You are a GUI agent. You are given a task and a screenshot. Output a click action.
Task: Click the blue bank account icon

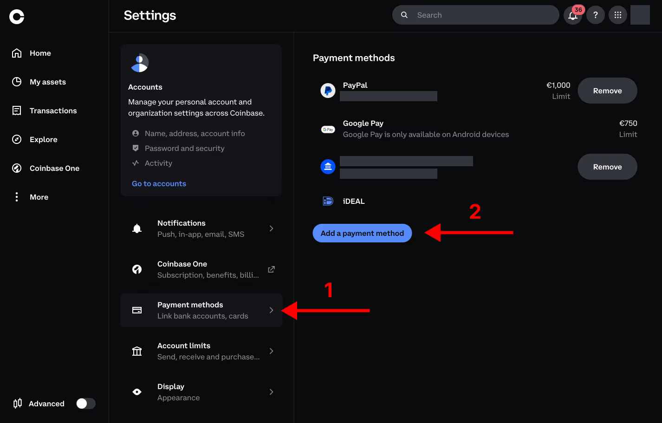coord(328,167)
